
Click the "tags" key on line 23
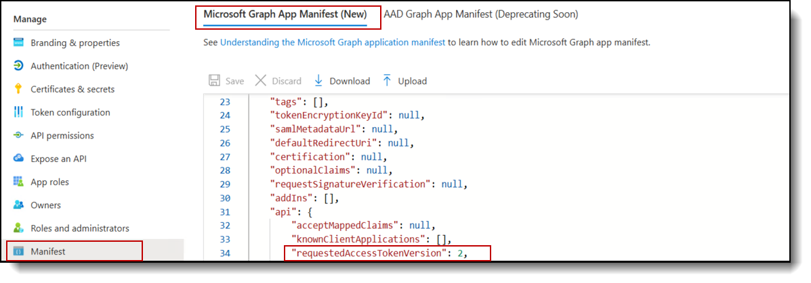(287, 101)
